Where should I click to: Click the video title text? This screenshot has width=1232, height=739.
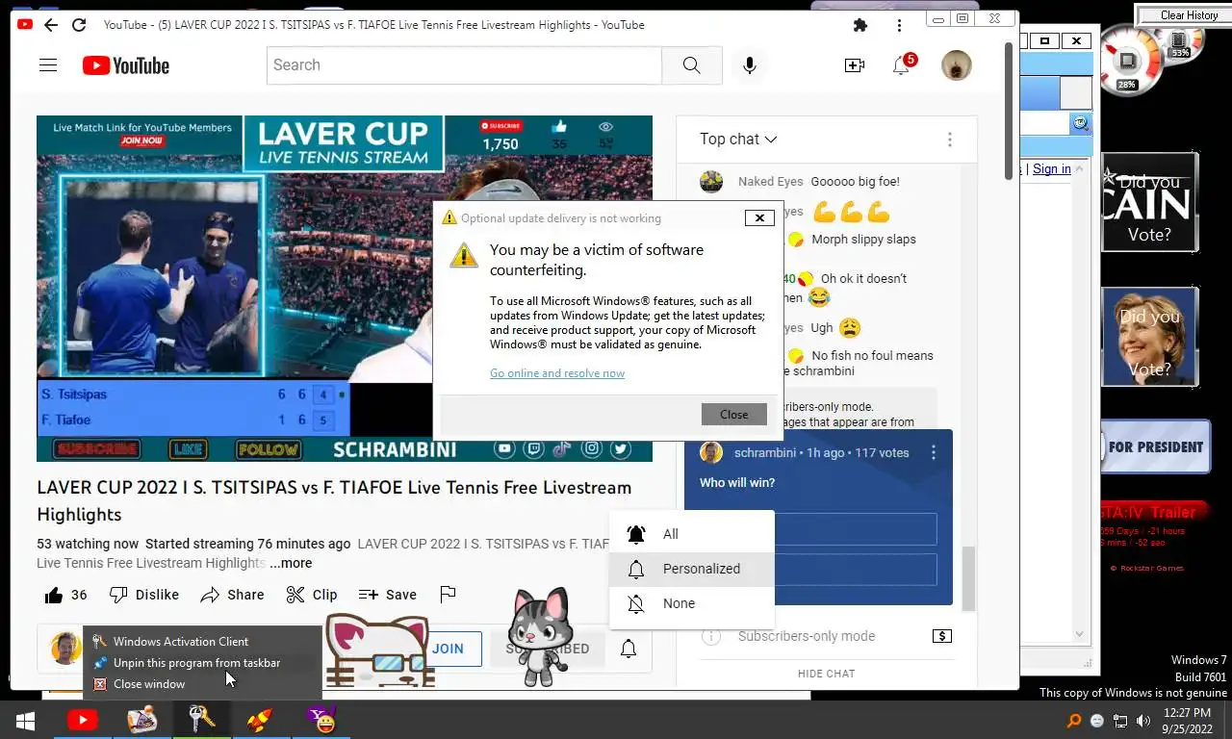[334, 500]
